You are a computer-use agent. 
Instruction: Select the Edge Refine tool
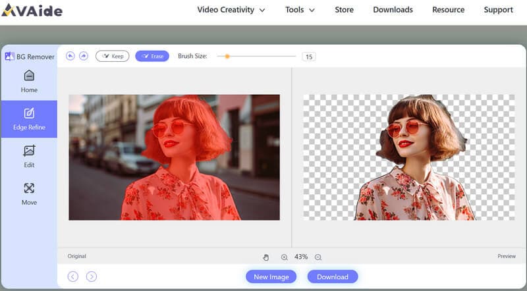click(29, 119)
